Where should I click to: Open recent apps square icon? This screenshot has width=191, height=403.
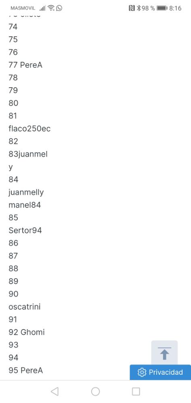[x=136, y=391]
